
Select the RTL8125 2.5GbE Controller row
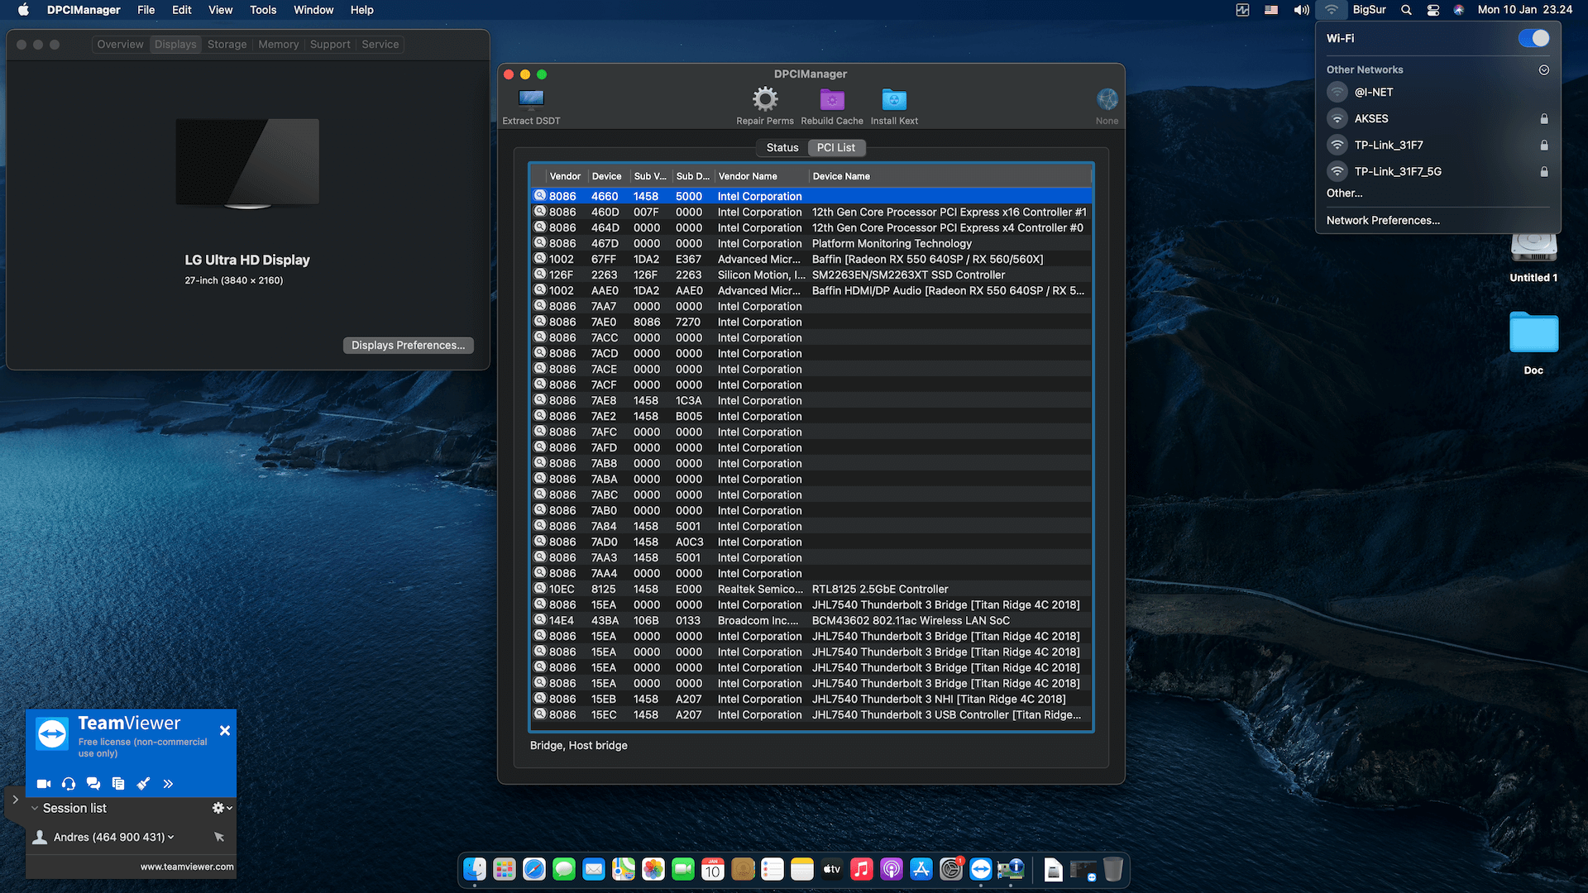[x=827, y=589]
